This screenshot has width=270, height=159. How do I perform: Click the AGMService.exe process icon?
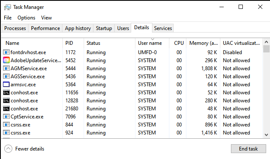pyautogui.click(x=6, y=69)
